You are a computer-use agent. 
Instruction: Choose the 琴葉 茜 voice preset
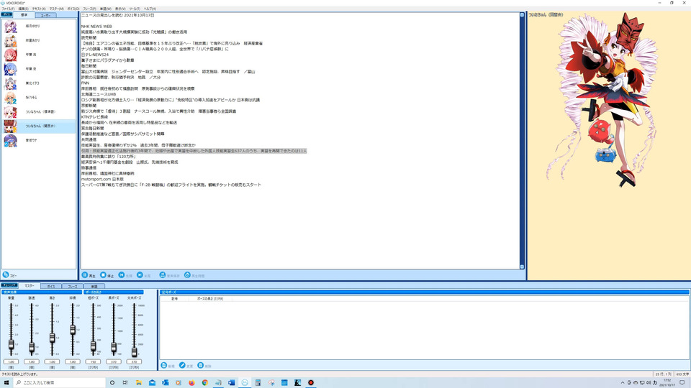coord(39,55)
